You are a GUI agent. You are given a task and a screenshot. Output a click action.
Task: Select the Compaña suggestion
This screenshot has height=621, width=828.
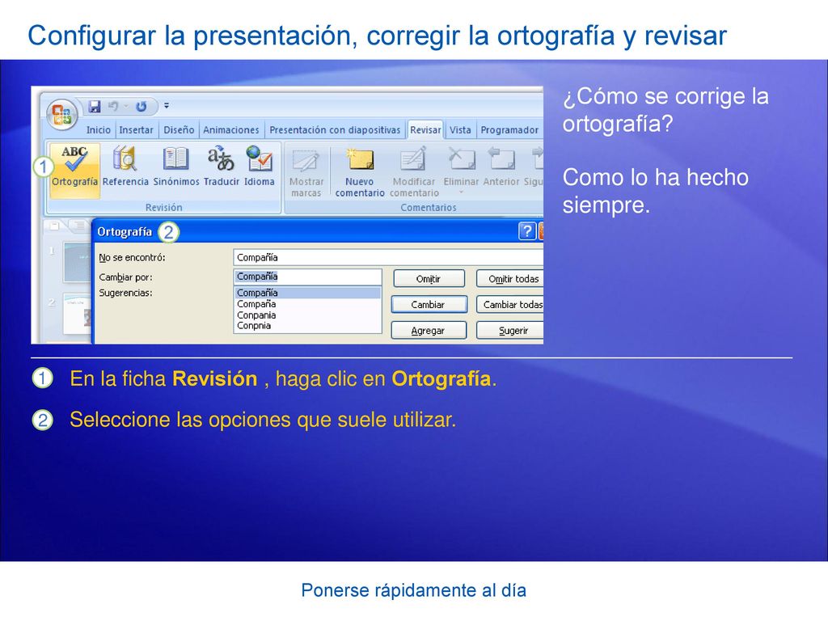(x=307, y=304)
